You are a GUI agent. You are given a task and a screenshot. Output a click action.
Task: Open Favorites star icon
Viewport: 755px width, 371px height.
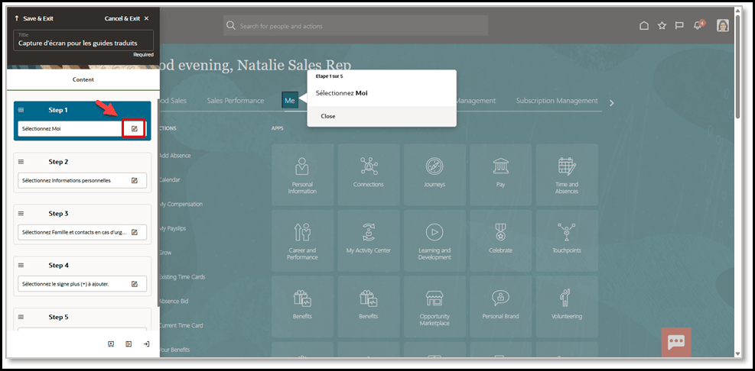[662, 26]
